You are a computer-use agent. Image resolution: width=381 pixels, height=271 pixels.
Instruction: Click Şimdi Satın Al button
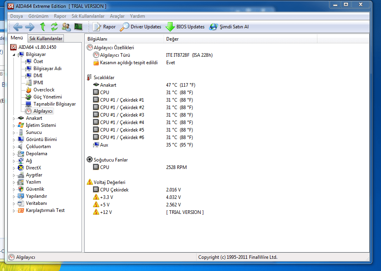click(x=229, y=27)
